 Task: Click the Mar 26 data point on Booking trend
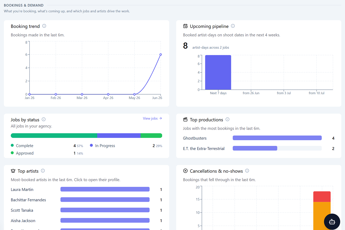pos(82,94)
